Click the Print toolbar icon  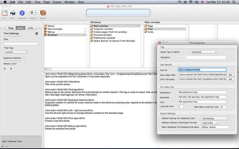(13, 13)
